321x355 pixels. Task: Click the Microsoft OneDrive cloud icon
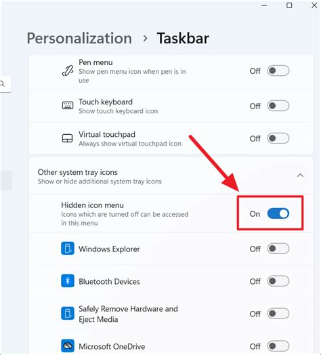coord(68,346)
